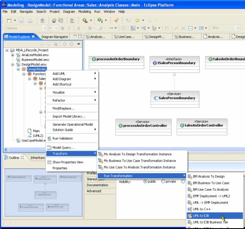245x229 pixels.
Task: Click the Model Explorer up arrow icon
Action: (65, 44)
